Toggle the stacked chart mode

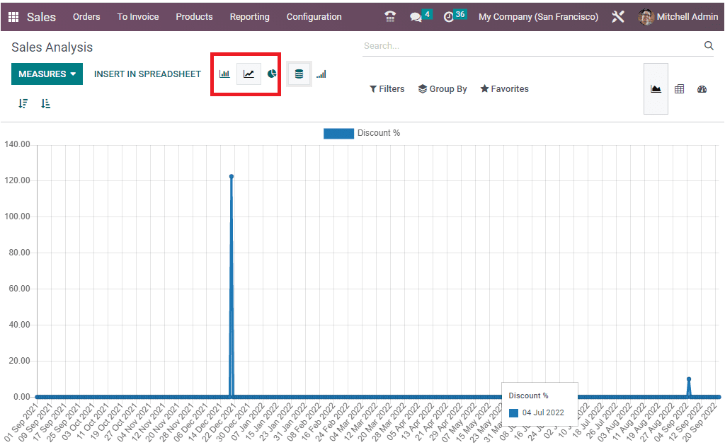click(299, 74)
